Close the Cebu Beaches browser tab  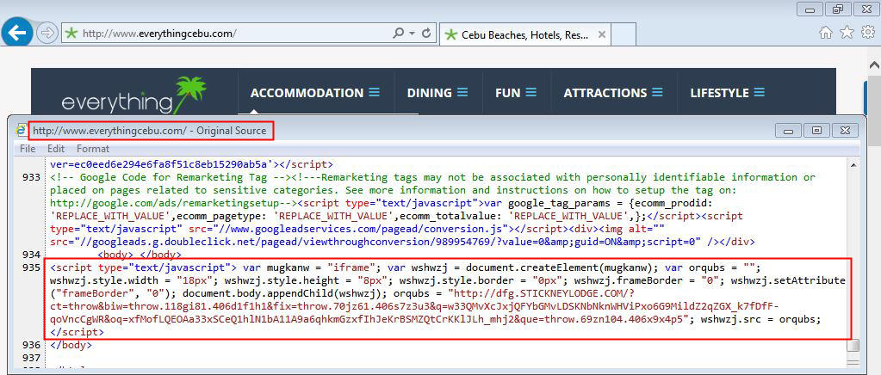point(602,34)
